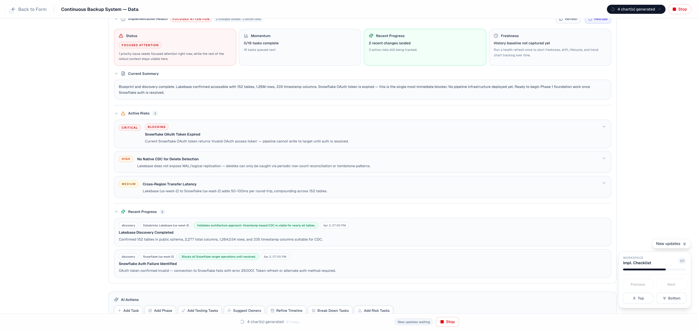The width and height of the screenshot is (699, 330).
Task: Click the FOCUSED ATTENTION badge in Status card
Action: [140, 45]
